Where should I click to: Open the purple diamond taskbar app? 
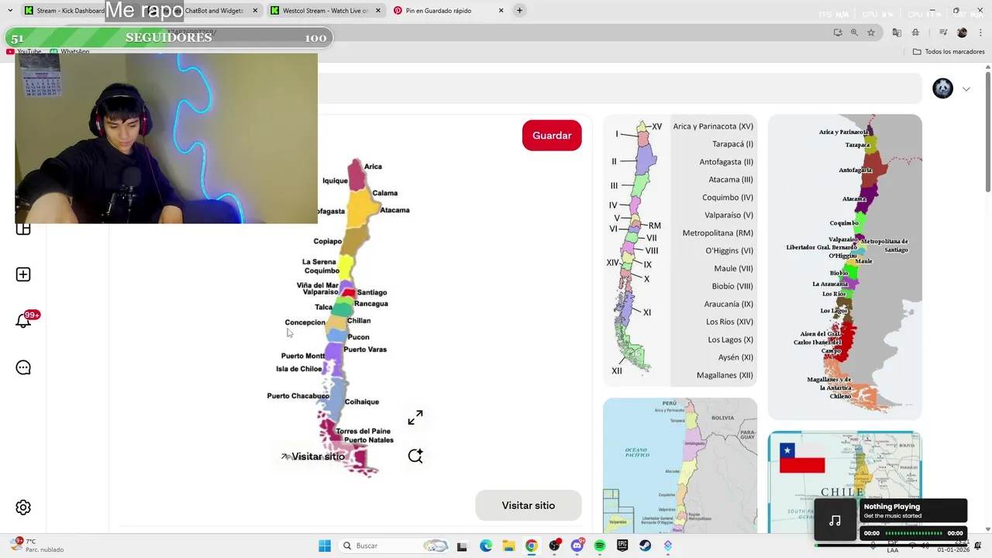click(668, 546)
